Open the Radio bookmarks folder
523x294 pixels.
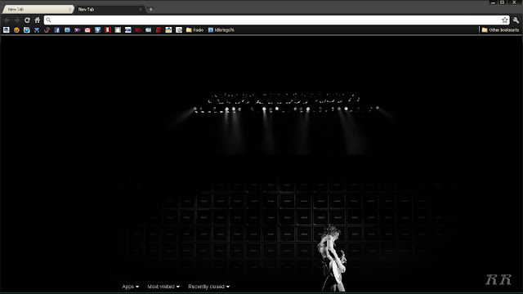click(x=194, y=30)
